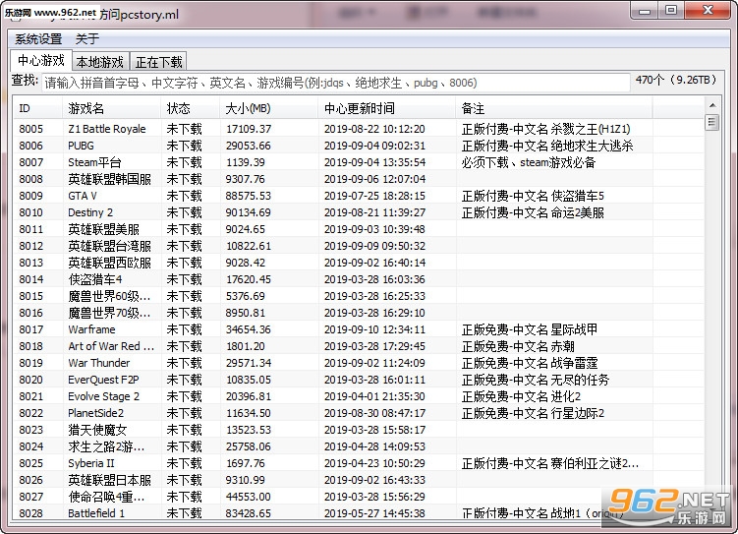The image size is (738, 534).
Task: Select the 英雄联盟台湾服 row
Action: (359, 246)
